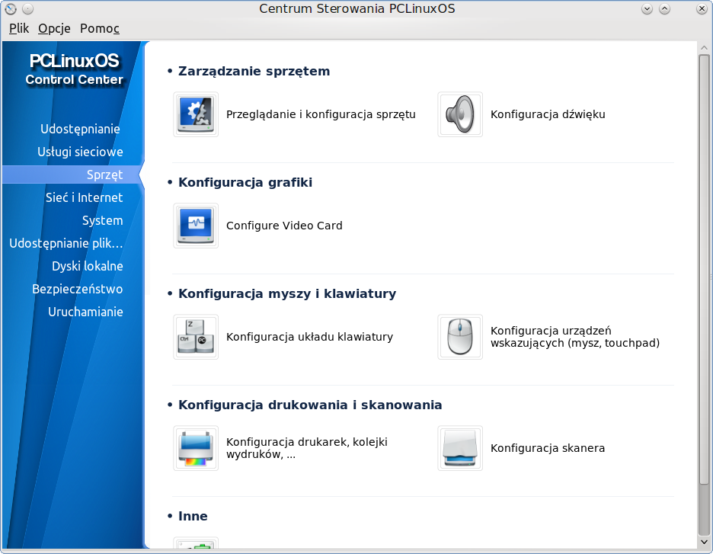Switch to the Sieć i Internet category
This screenshot has width=713, height=554.
84,197
